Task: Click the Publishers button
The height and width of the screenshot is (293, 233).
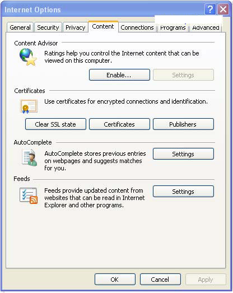Action: (183, 124)
